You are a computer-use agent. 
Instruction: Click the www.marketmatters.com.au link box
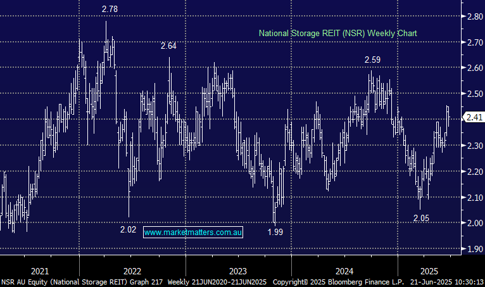click(x=193, y=233)
